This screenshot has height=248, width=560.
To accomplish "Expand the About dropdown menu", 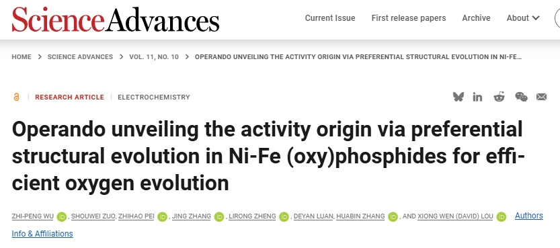I will tap(523, 18).
